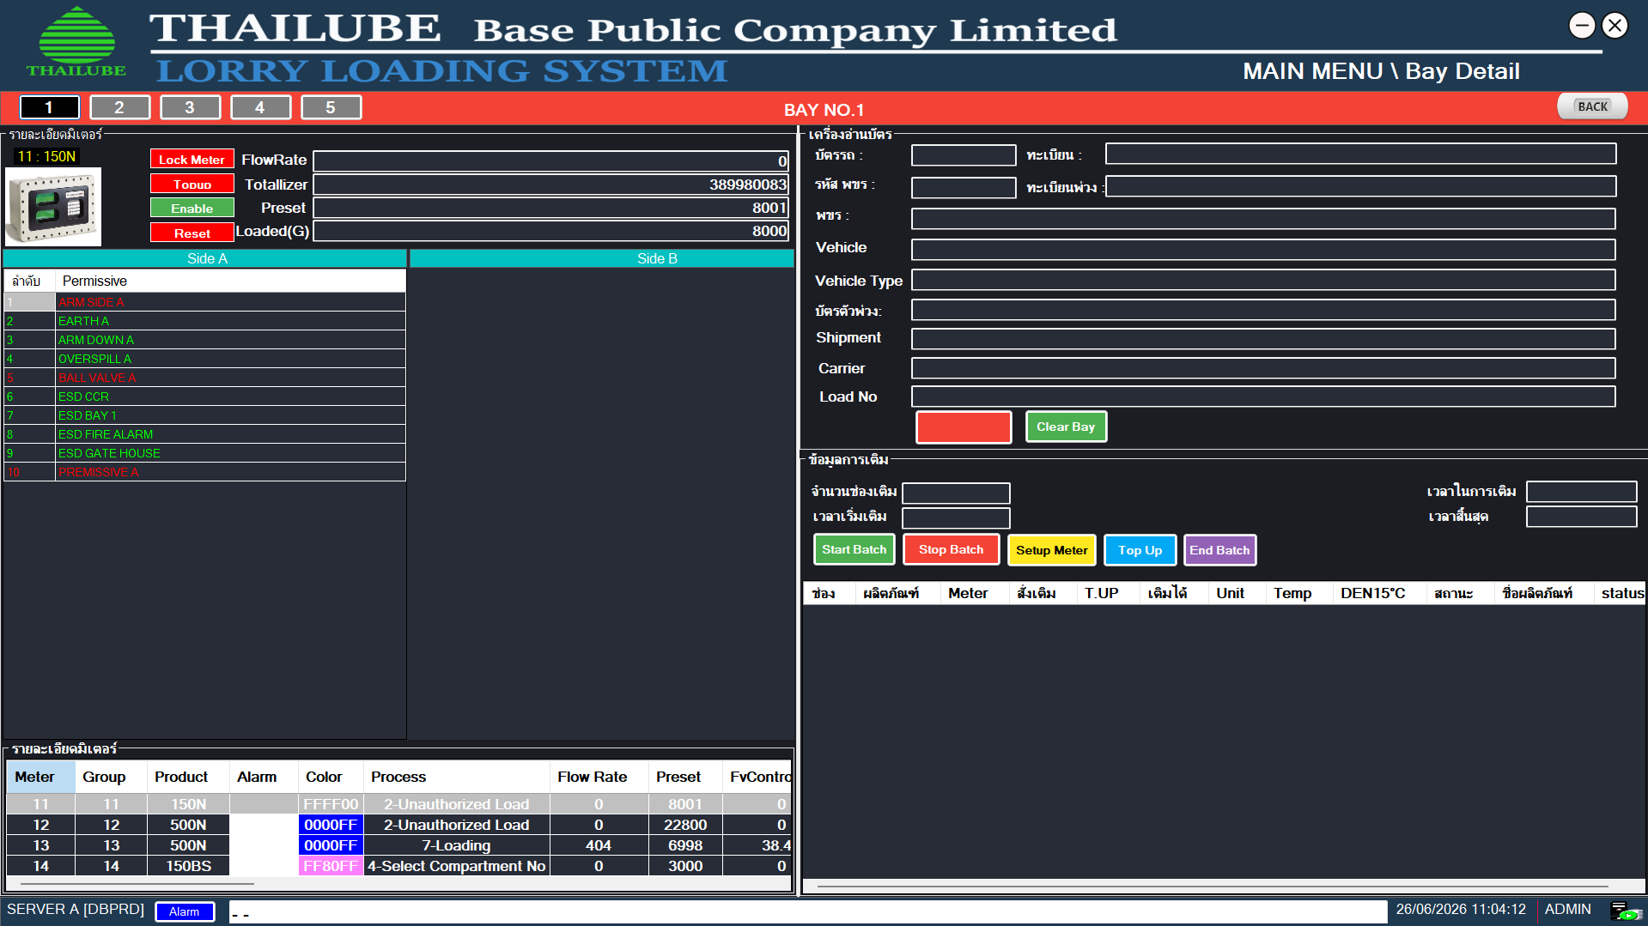
Task: Click the Carrier input field
Action: (x=1263, y=368)
